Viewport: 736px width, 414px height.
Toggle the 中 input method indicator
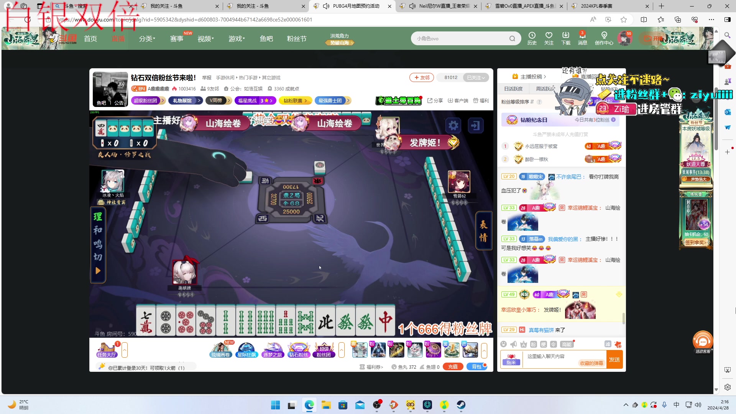tap(677, 405)
